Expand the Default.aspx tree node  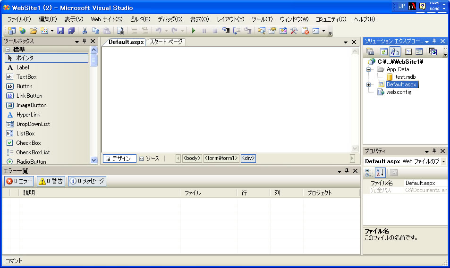tap(368, 84)
